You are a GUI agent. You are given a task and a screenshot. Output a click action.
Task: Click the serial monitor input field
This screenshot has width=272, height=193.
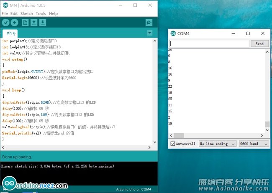click(209, 43)
